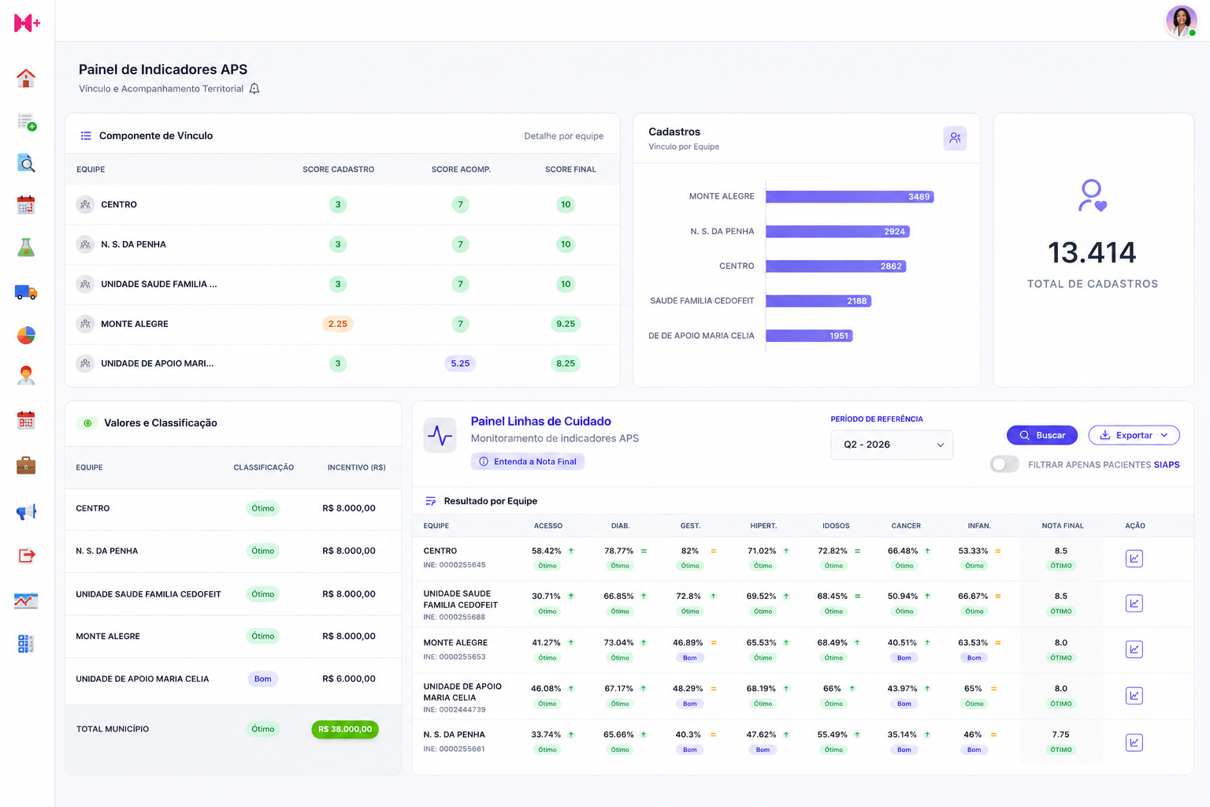1210x807 pixels.
Task: Open the home icon in sidebar
Action: click(26, 78)
